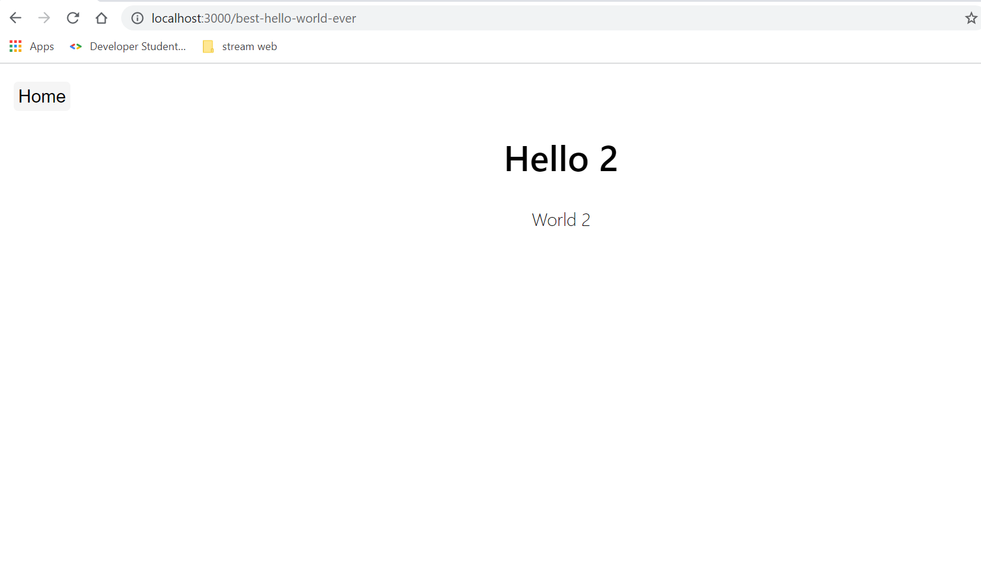Select the Hello 2 heading text
The height and width of the screenshot is (570, 981).
click(x=561, y=159)
